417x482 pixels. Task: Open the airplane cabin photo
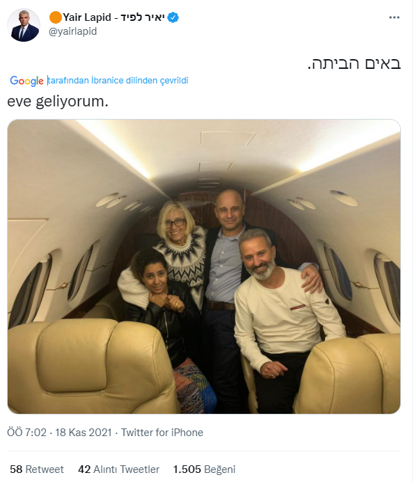tap(204, 266)
